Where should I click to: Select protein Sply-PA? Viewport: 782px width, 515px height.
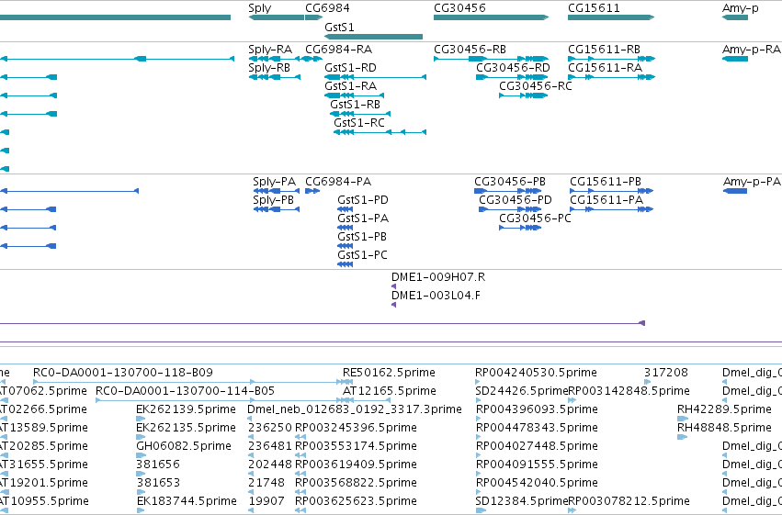(275, 182)
